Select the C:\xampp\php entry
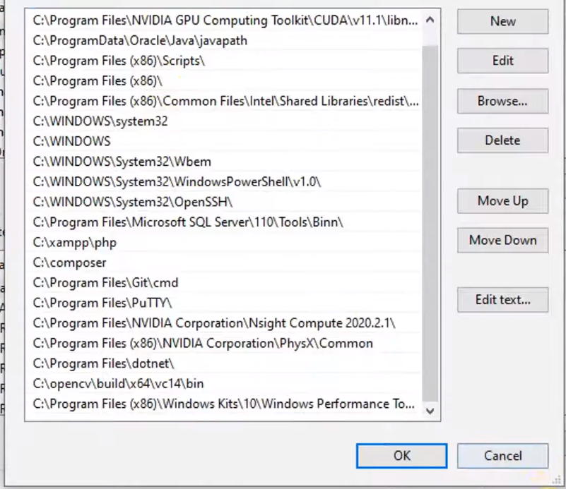 pyautogui.click(x=224, y=242)
